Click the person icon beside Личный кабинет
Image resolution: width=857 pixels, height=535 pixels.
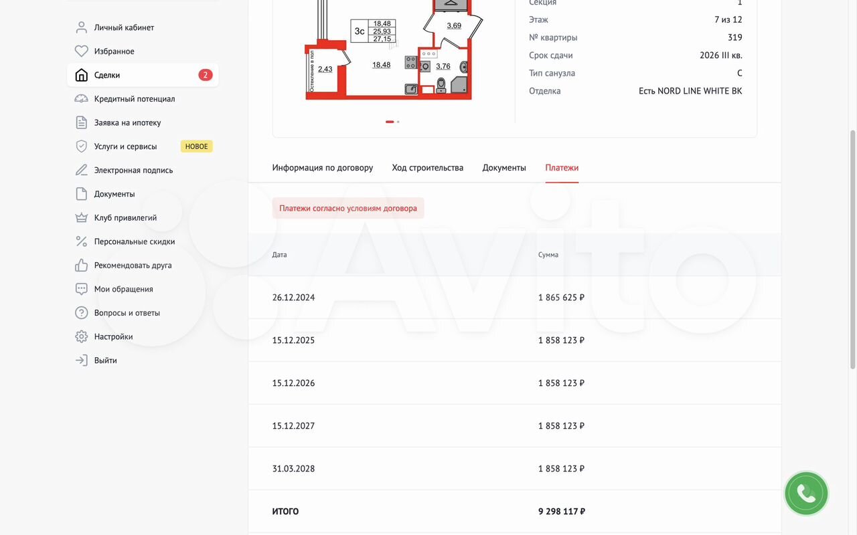pos(81,27)
